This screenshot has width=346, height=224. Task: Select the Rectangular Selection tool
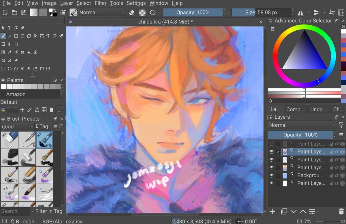[3, 68]
